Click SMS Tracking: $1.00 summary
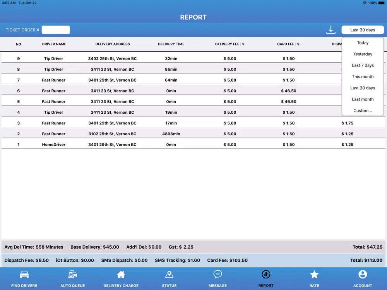387x290 pixels. pyautogui.click(x=178, y=260)
